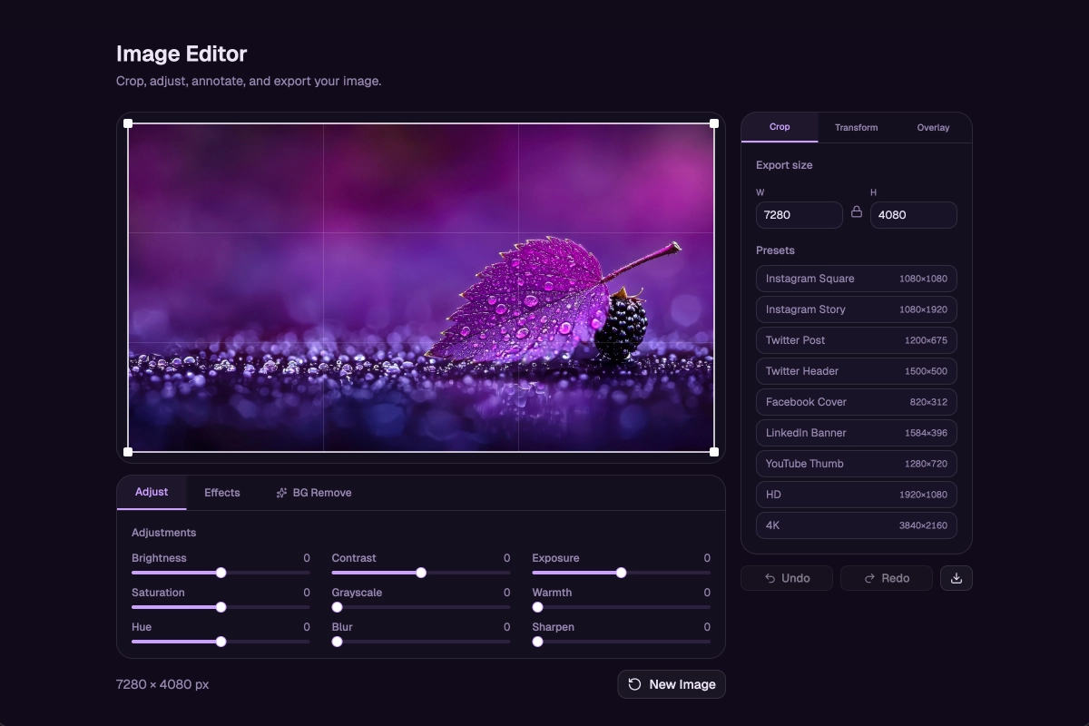Open the Overlay tab
Image resolution: width=1089 pixels, height=726 pixels.
pos(933,127)
